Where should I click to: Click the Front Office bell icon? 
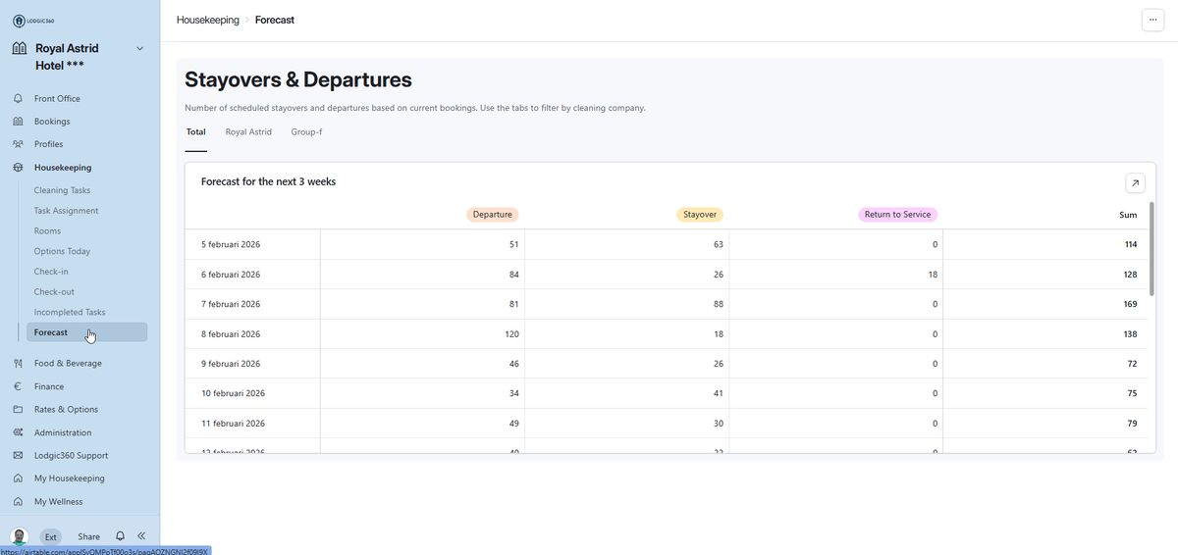click(18, 99)
